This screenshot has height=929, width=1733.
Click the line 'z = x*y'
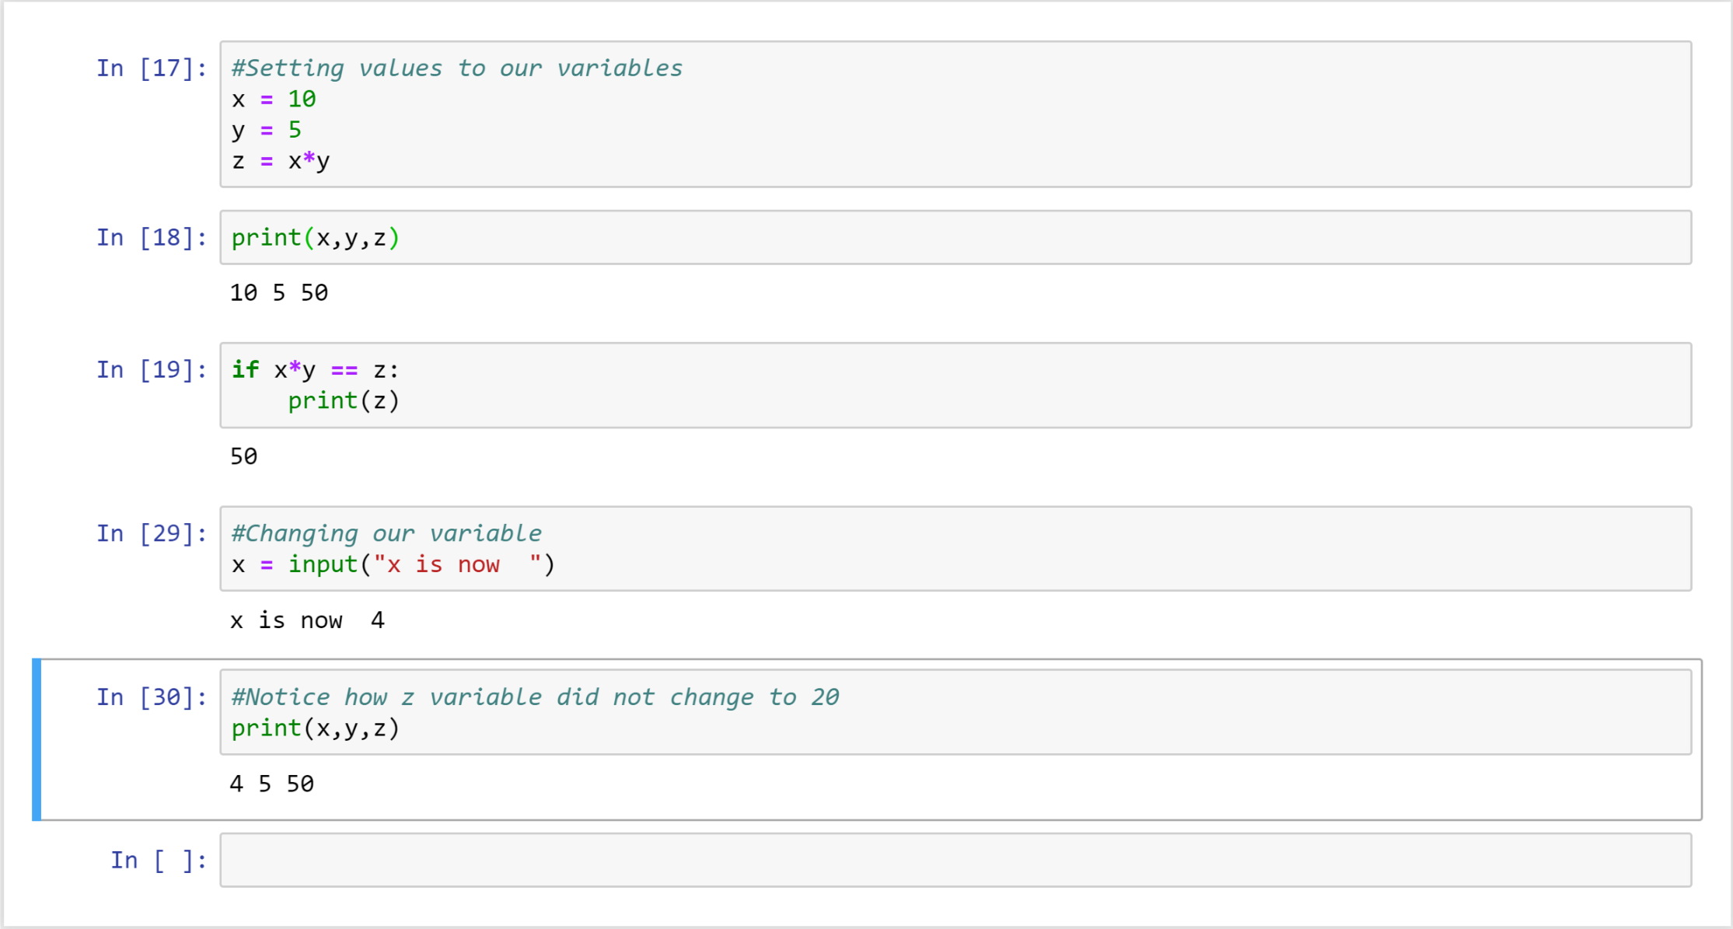[281, 161]
